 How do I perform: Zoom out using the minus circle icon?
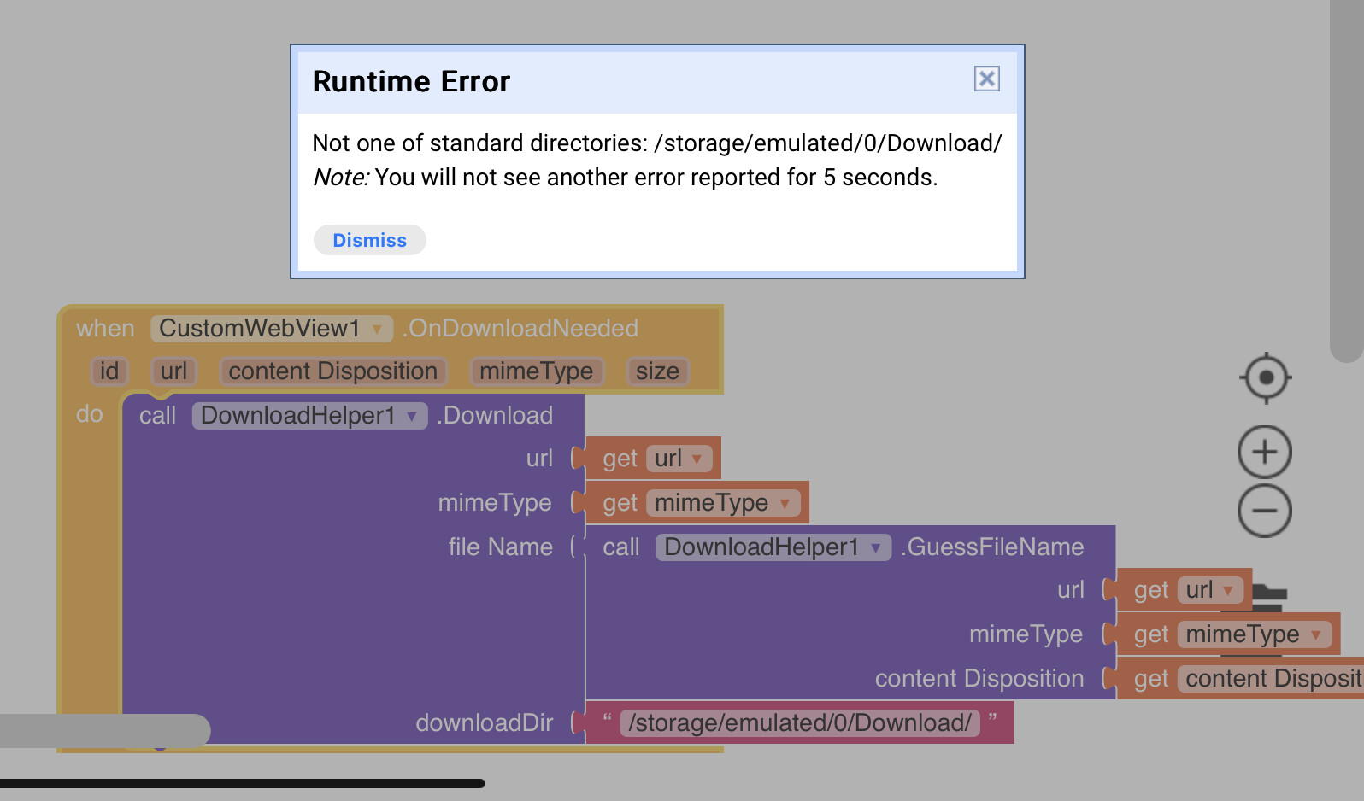(x=1265, y=511)
